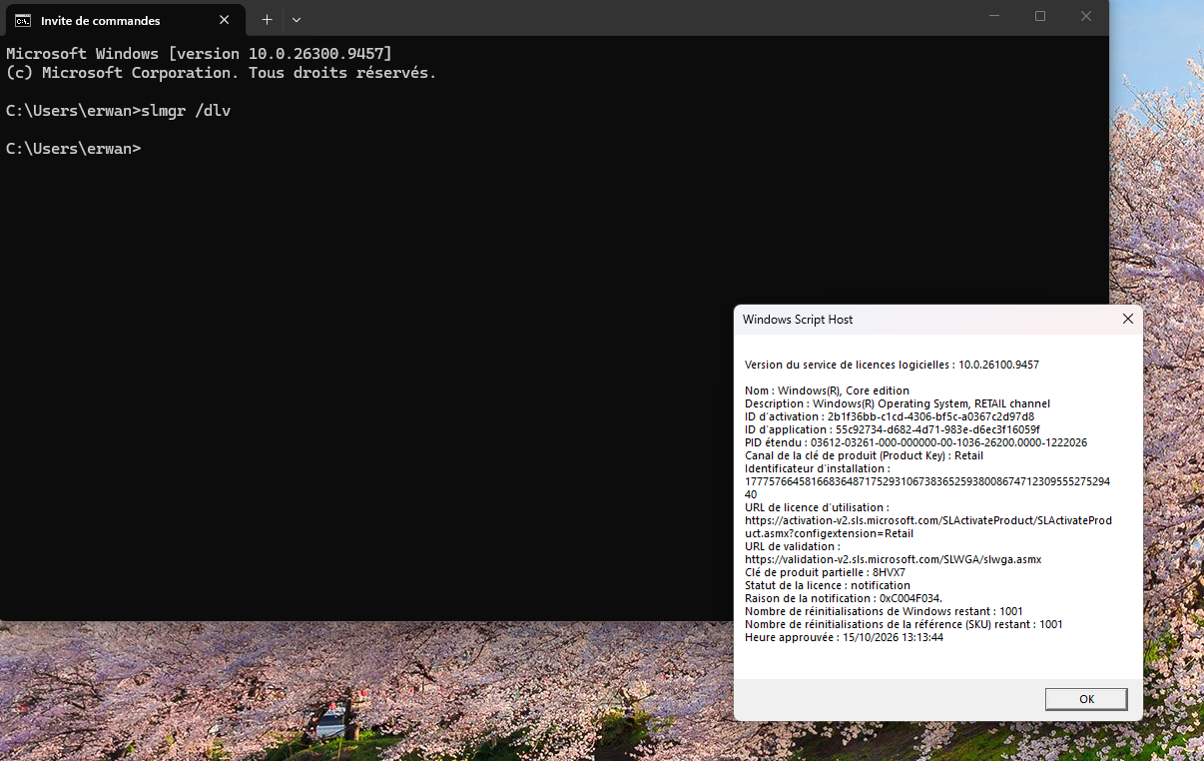Open a new terminal tab with the plus icon
The image size is (1204, 761).
click(267, 19)
